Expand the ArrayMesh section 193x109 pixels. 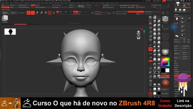(x=177, y=92)
